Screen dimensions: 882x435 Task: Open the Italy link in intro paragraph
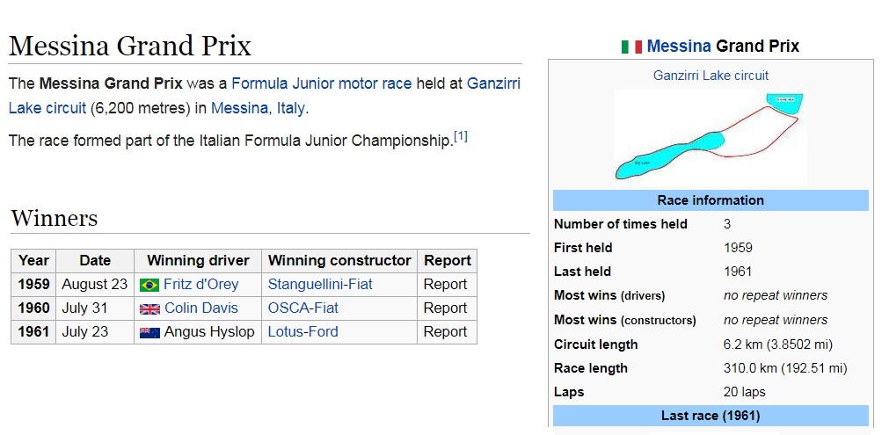291,108
